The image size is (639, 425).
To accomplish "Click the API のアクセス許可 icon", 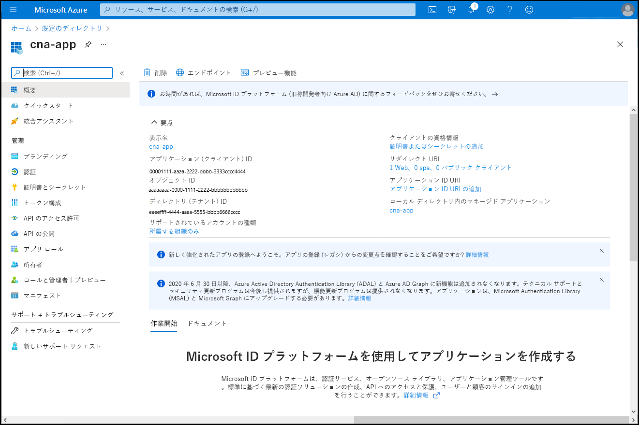I will pyautogui.click(x=15, y=218).
